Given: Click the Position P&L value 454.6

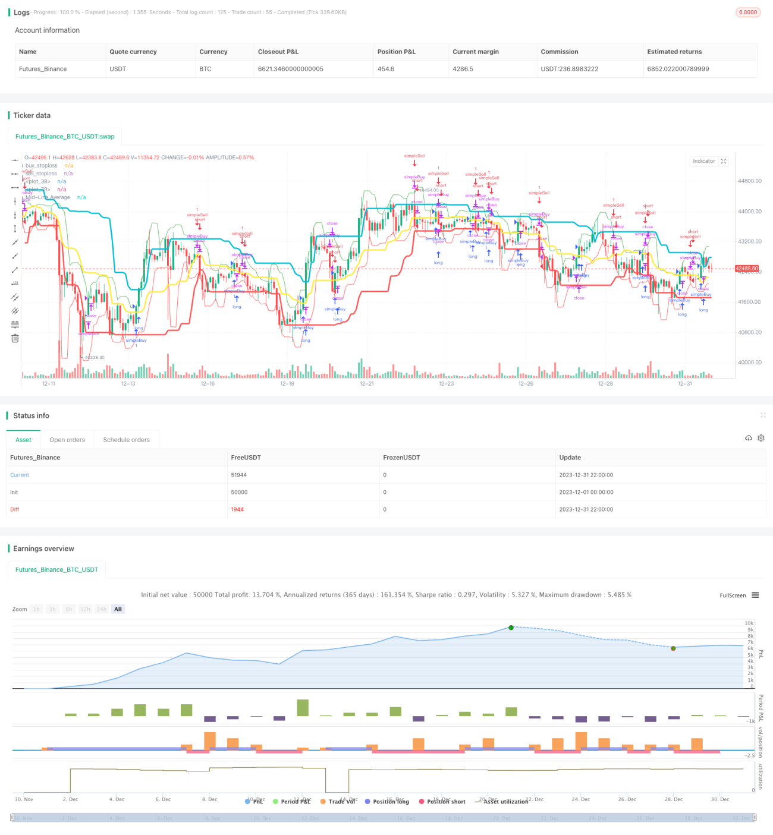Looking at the screenshot, I should [x=386, y=69].
